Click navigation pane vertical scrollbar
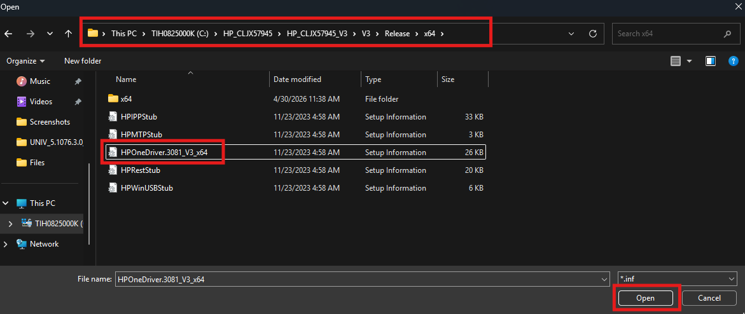The width and height of the screenshot is (745, 314). coord(90,204)
